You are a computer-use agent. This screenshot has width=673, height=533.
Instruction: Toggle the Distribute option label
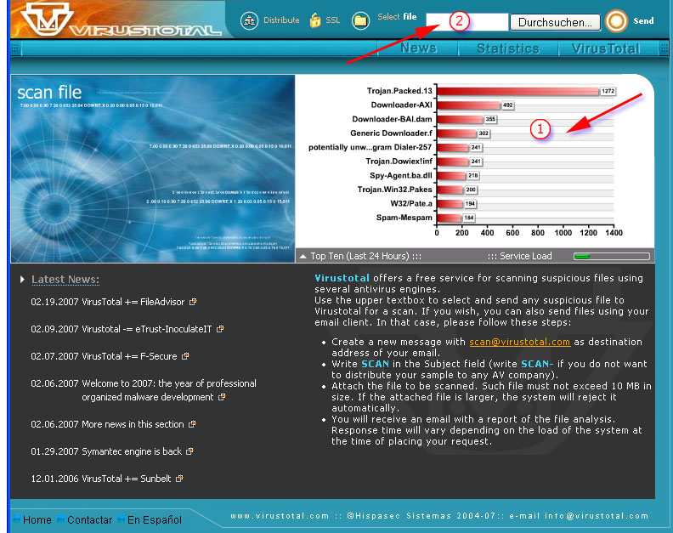281,20
